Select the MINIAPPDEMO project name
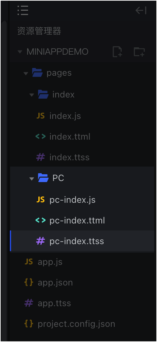The height and width of the screenshot is (342, 157). 57,52
